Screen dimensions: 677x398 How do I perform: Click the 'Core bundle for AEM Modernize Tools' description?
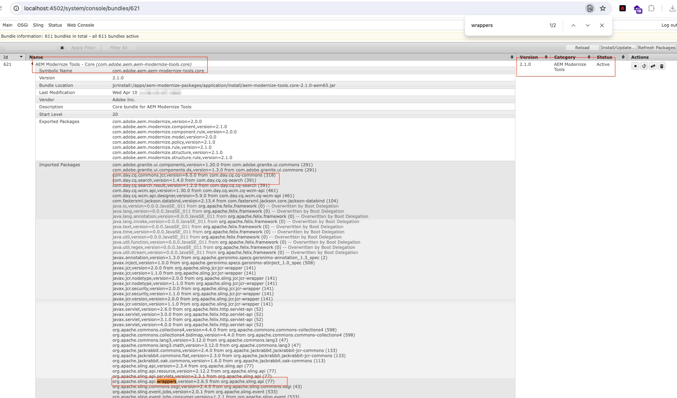click(x=152, y=107)
